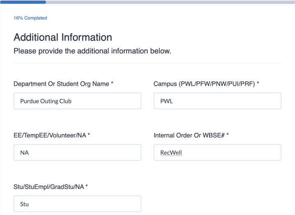This screenshot has height=215, width=295.
Task: Click the "Department Or Student Org Name" label
Action: [x=61, y=84]
